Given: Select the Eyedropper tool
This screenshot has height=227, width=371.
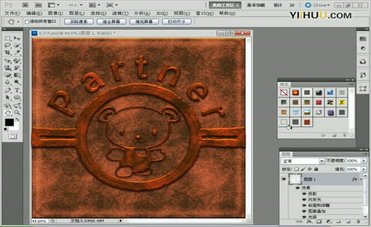Looking at the screenshot, I should click(17, 53).
